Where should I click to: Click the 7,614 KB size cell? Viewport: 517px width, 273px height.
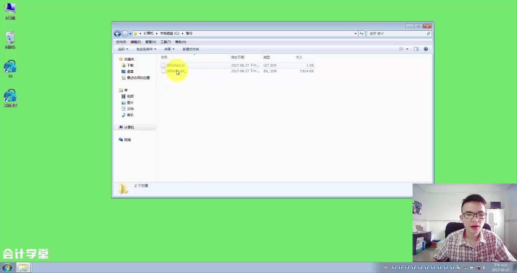pos(307,71)
